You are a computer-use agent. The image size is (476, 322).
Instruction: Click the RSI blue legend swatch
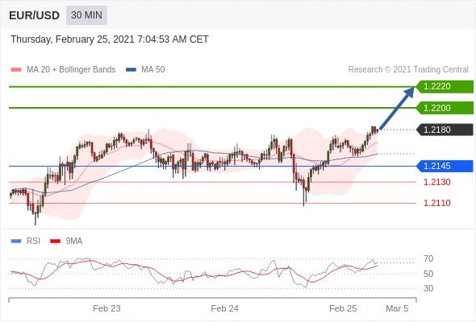point(16,242)
